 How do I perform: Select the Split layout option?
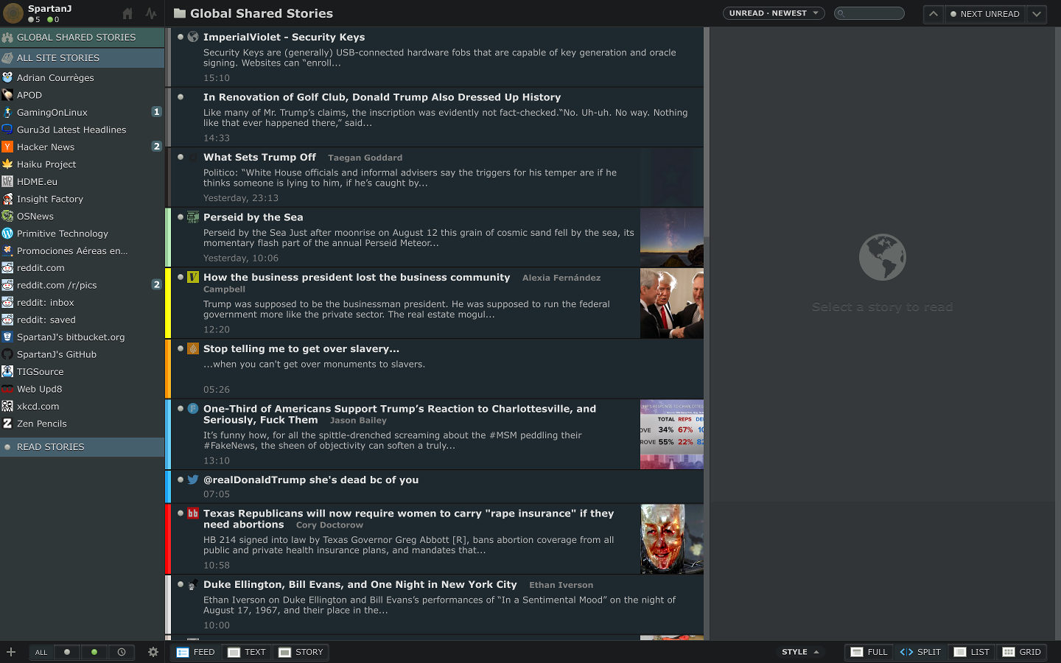pyautogui.click(x=920, y=652)
